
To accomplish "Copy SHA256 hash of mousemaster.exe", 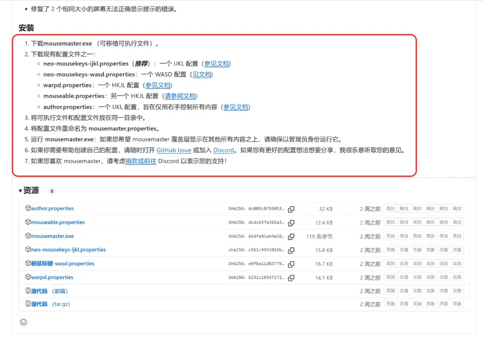I will pos(291,237).
